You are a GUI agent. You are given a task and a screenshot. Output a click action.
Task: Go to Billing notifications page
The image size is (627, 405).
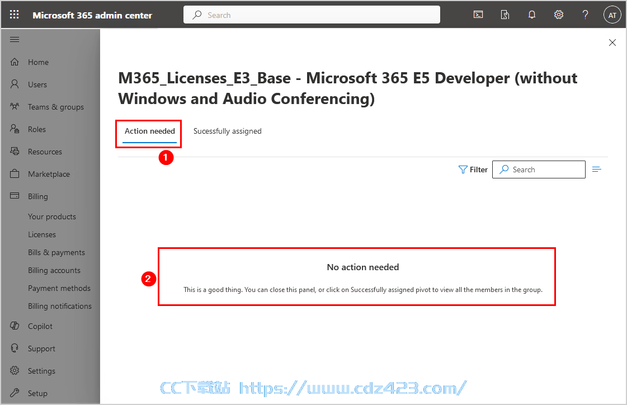[60, 306]
